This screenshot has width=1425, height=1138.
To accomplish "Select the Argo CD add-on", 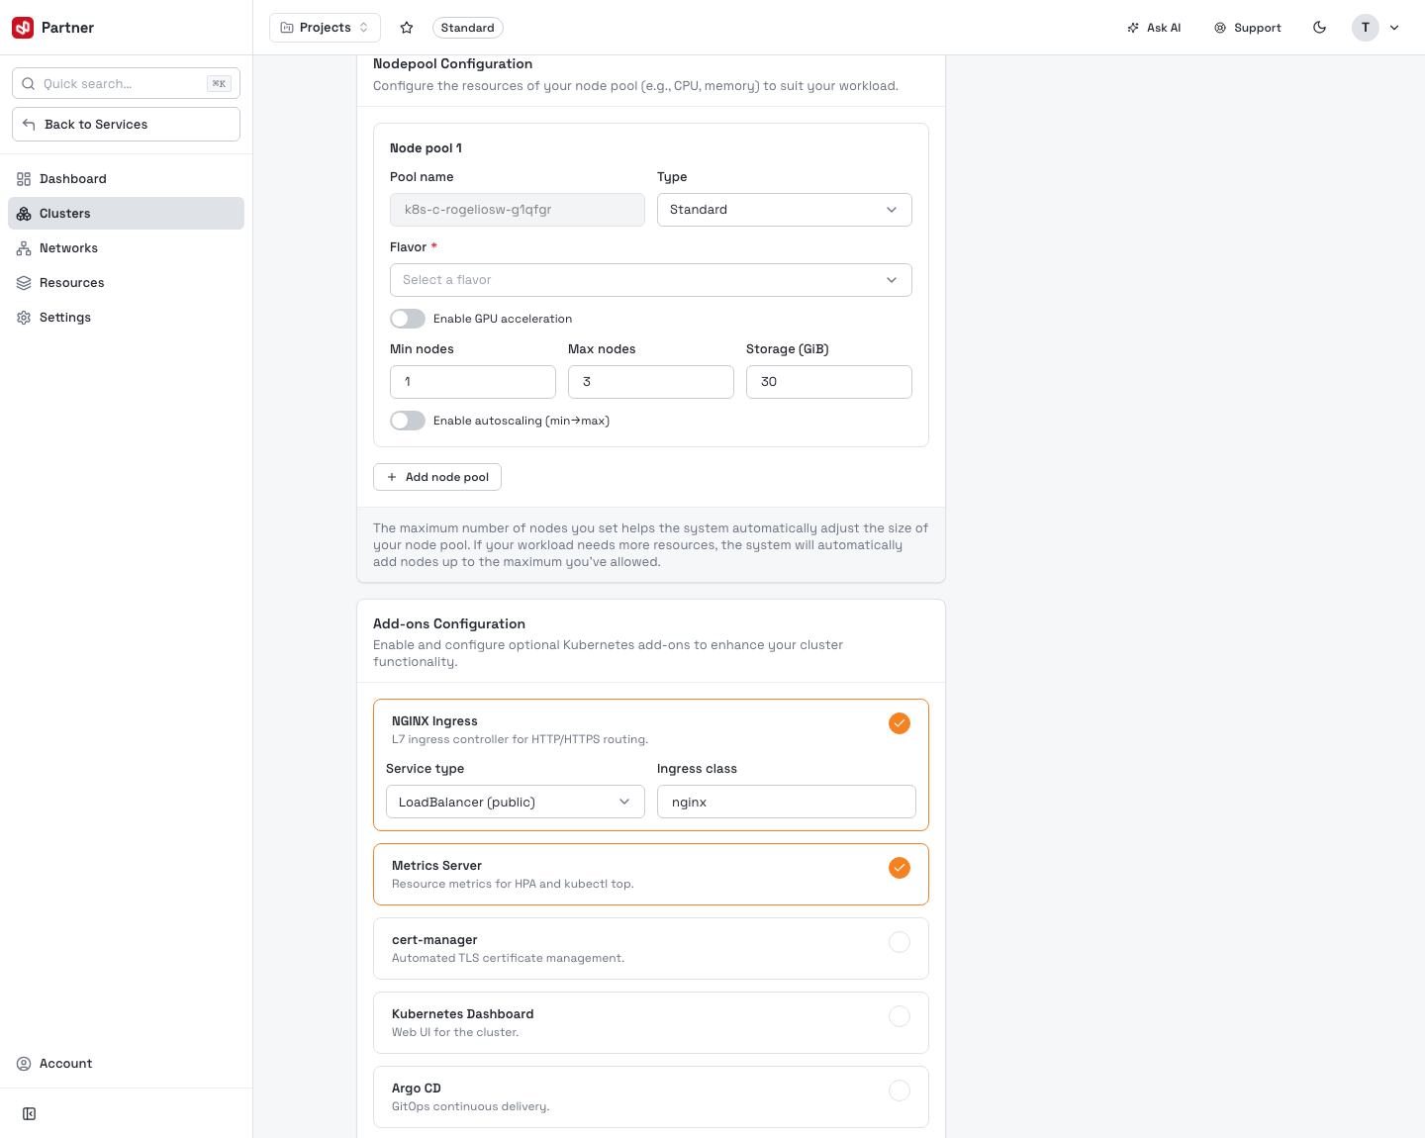I will [900, 1091].
